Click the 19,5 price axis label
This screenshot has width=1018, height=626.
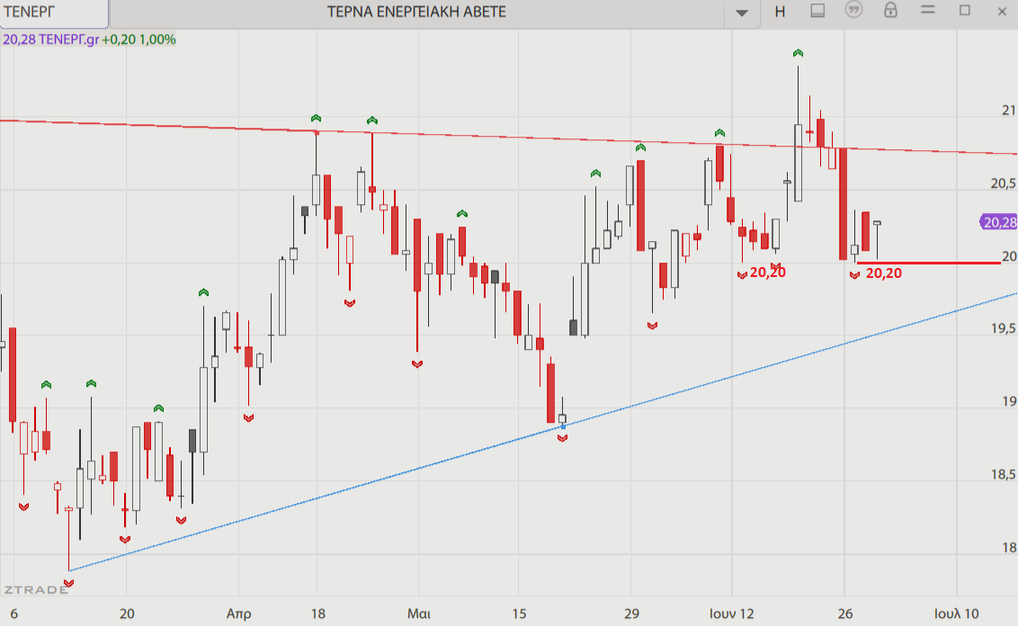[1003, 328]
